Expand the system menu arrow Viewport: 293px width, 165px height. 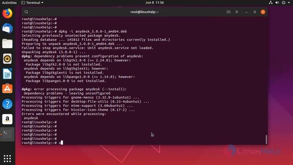(x=289, y=3)
